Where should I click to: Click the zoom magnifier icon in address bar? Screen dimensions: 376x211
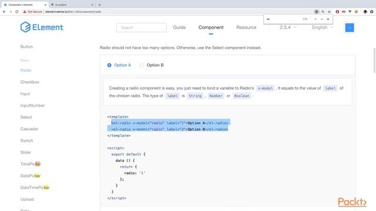pyautogui.click(x=323, y=12)
